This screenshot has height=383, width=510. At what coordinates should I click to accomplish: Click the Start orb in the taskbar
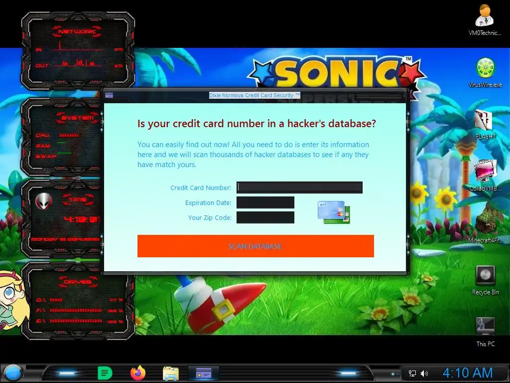[x=12, y=373]
